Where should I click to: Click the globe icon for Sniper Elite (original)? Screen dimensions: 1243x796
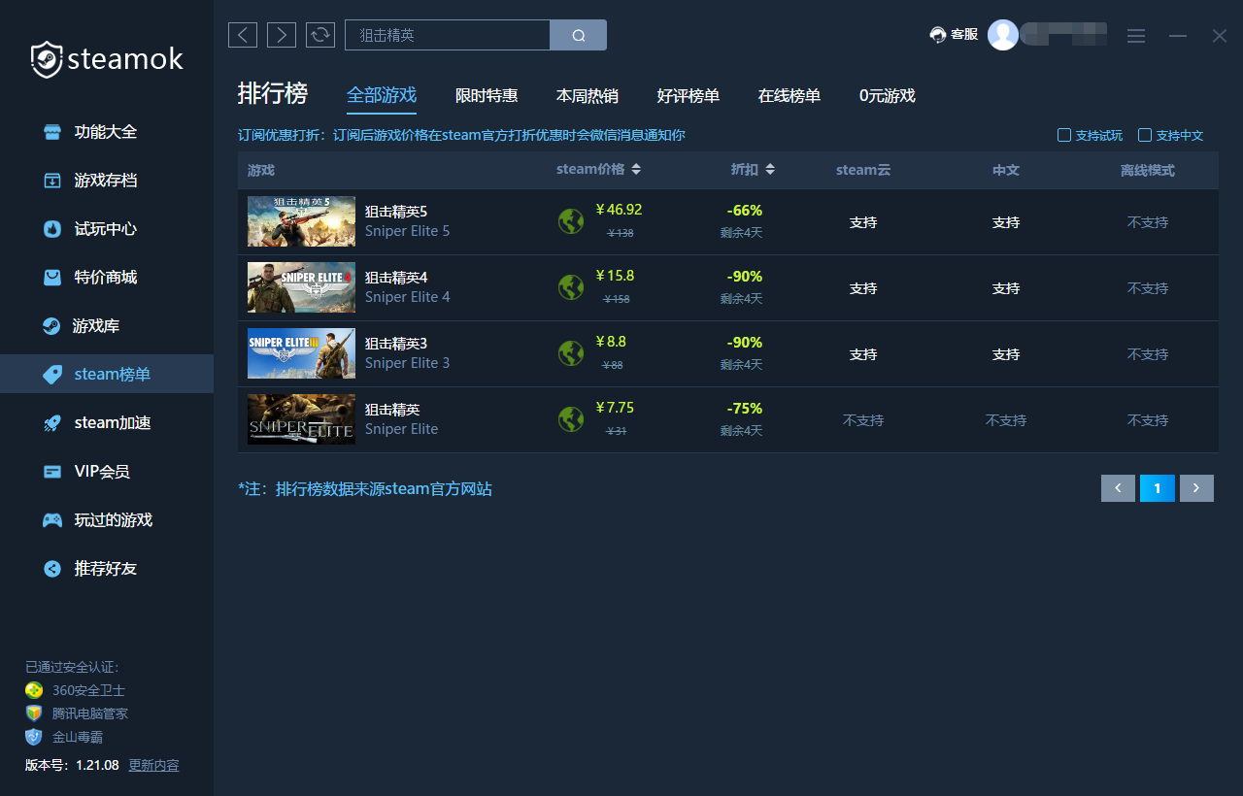pos(571,419)
